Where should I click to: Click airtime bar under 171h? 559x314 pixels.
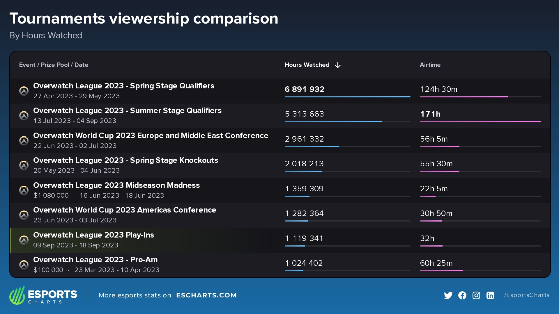pyautogui.click(x=480, y=122)
